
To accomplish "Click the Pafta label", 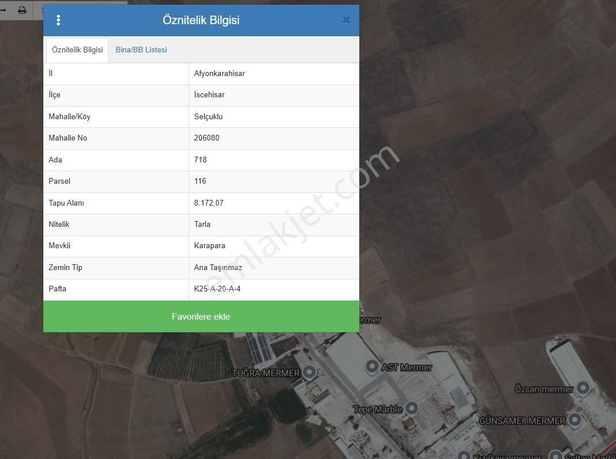I will click(x=57, y=289).
